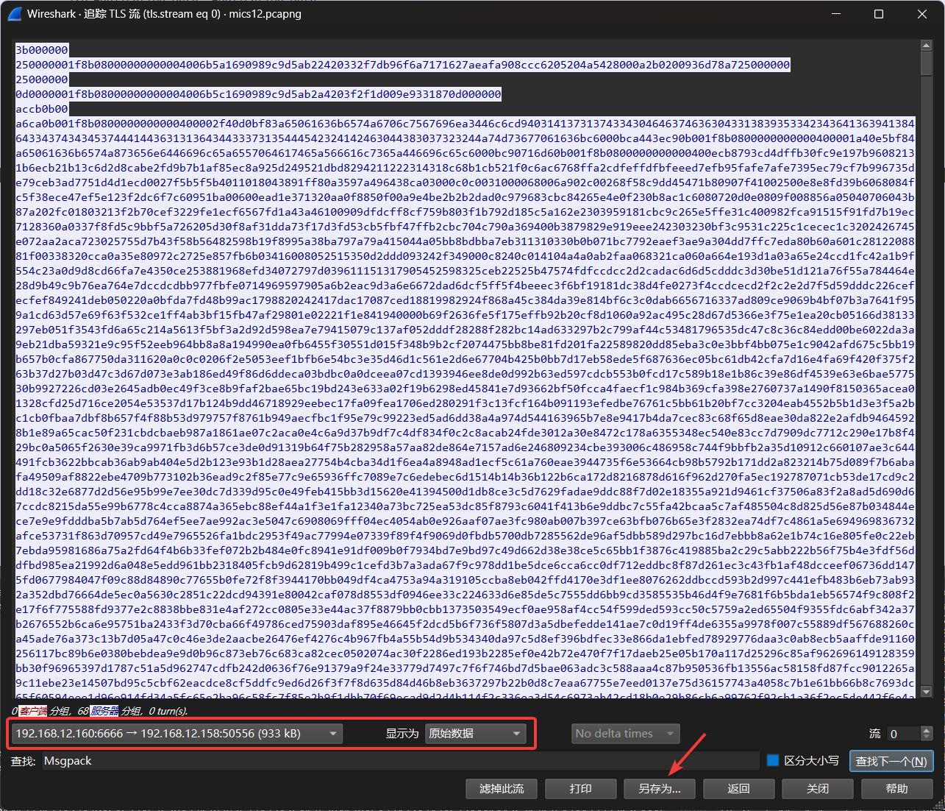
Task: Open the No delta times dropdown
Action: point(625,734)
